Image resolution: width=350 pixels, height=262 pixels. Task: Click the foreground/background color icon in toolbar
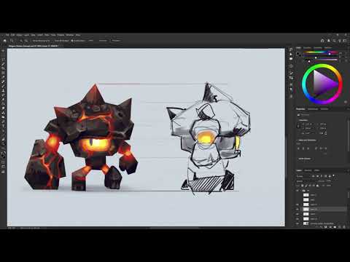coord(3,156)
